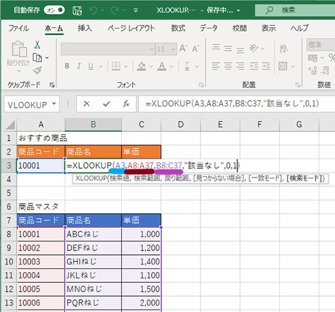The height and width of the screenshot is (312, 335).
Task: Click the Orientation text-angle icon
Action: [x=254, y=48]
